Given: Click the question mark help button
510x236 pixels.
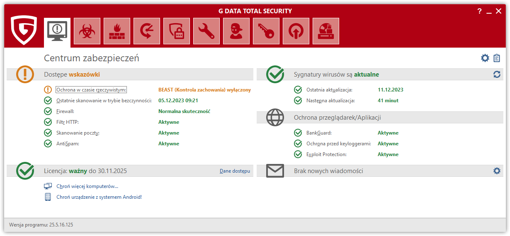Looking at the screenshot, I should click(x=479, y=11).
